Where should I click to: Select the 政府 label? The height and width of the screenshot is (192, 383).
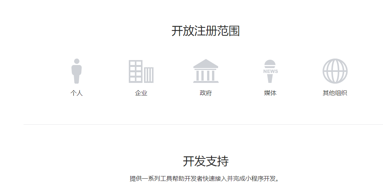tap(206, 93)
